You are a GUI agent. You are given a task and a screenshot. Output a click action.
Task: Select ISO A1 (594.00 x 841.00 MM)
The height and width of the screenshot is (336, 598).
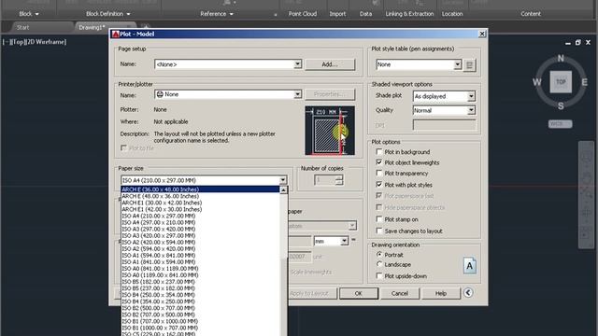[200, 255]
